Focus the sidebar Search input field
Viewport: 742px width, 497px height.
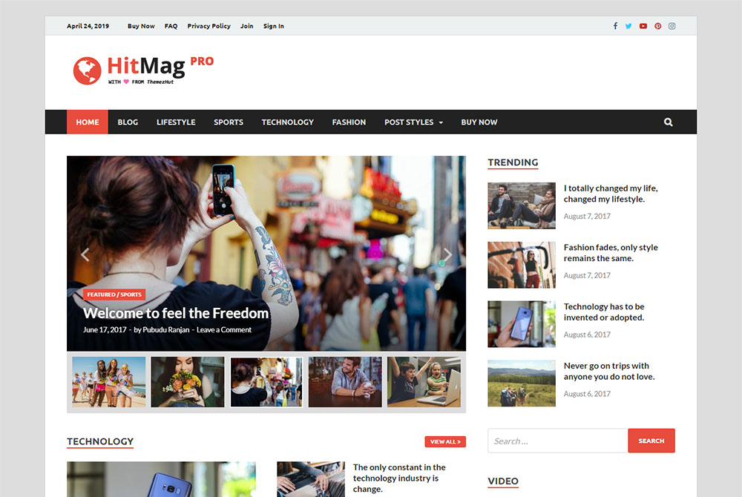[x=557, y=441]
